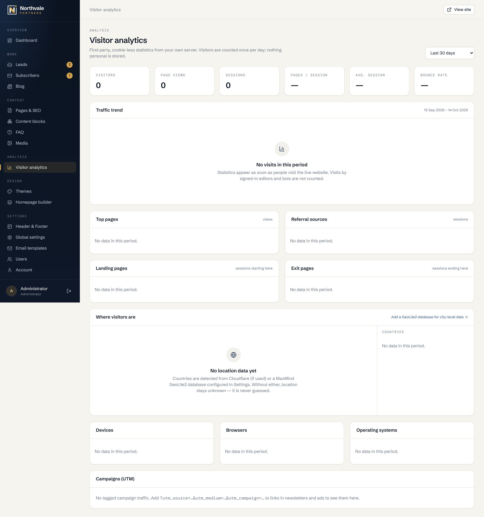Click the '15 Sep 2026 – 14 Oct 2026' date range
The image size is (484, 517).
(446, 110)
